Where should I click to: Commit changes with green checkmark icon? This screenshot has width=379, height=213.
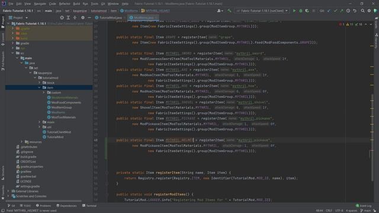point(335,11)
